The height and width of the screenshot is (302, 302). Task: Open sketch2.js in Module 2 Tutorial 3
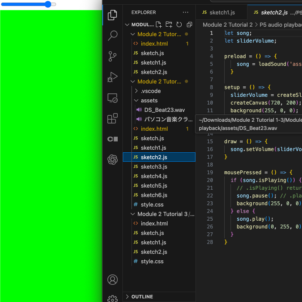pyautogui.click(x=159, y=252)
